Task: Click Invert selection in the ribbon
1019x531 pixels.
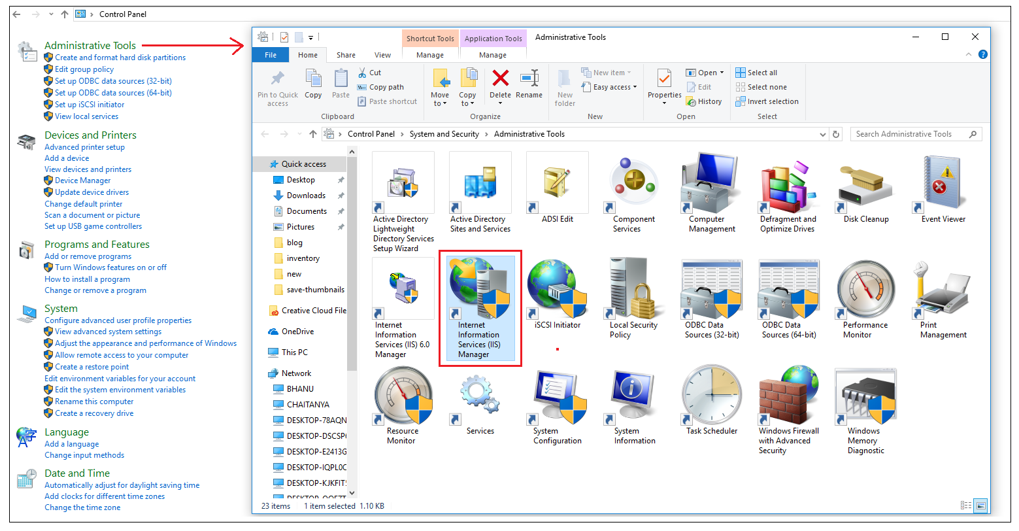Action: click(767, 101)
